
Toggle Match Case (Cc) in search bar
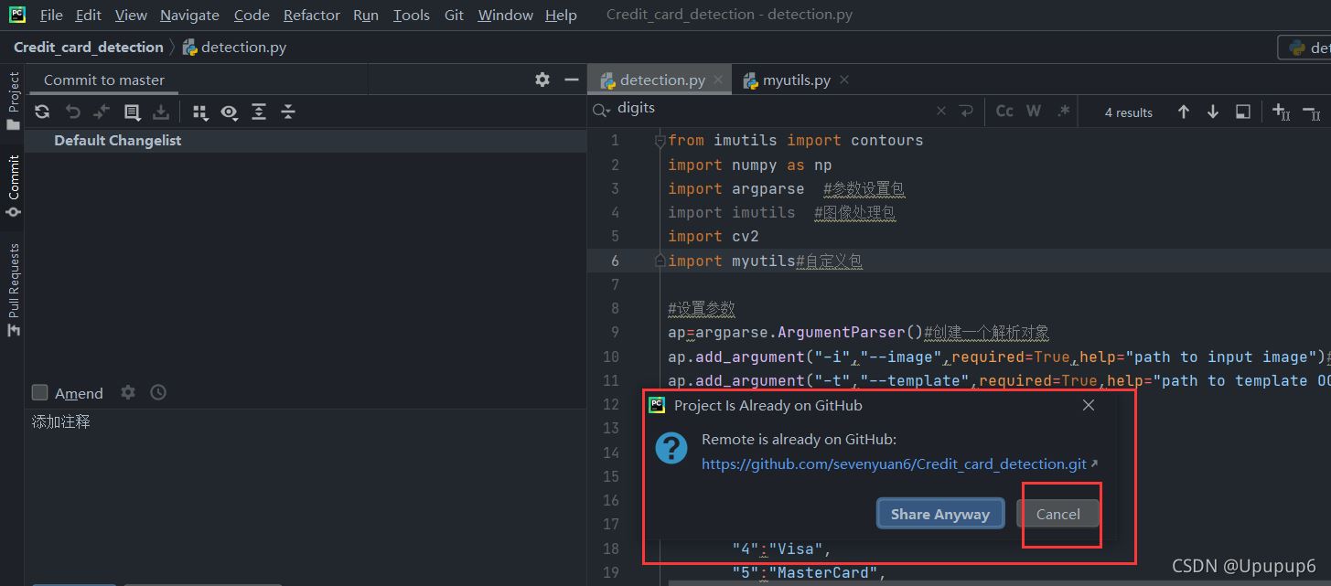tap(1004, 112)
